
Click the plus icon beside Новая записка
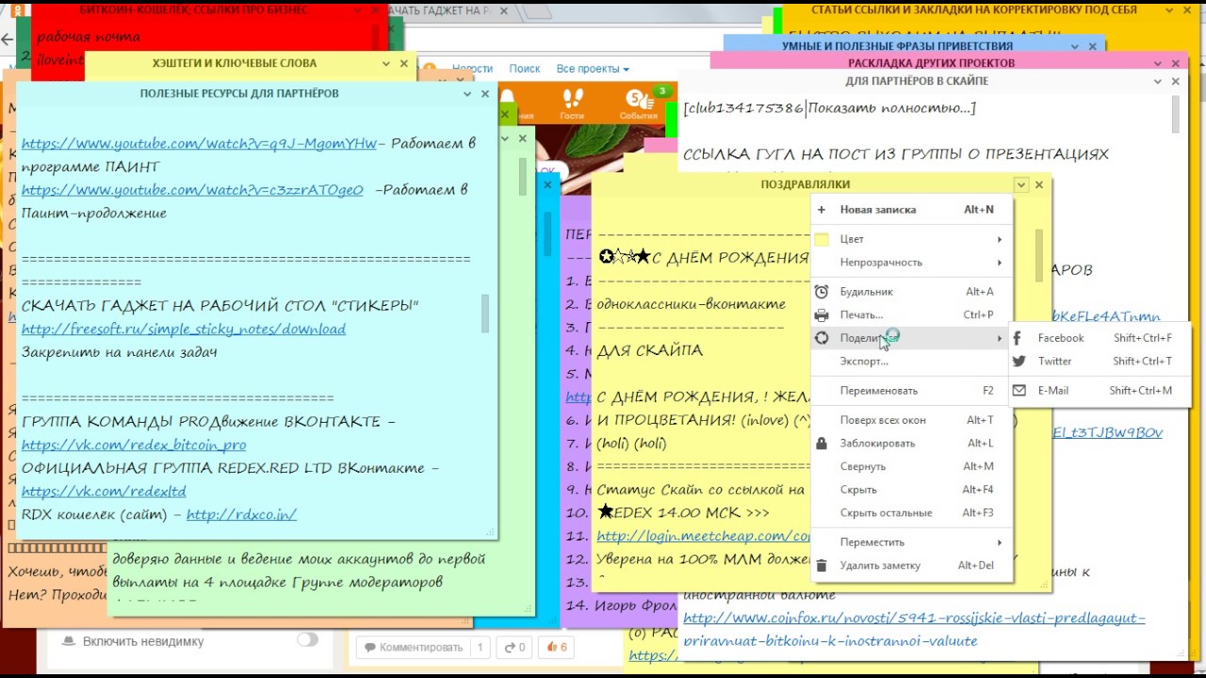[822, 210]
